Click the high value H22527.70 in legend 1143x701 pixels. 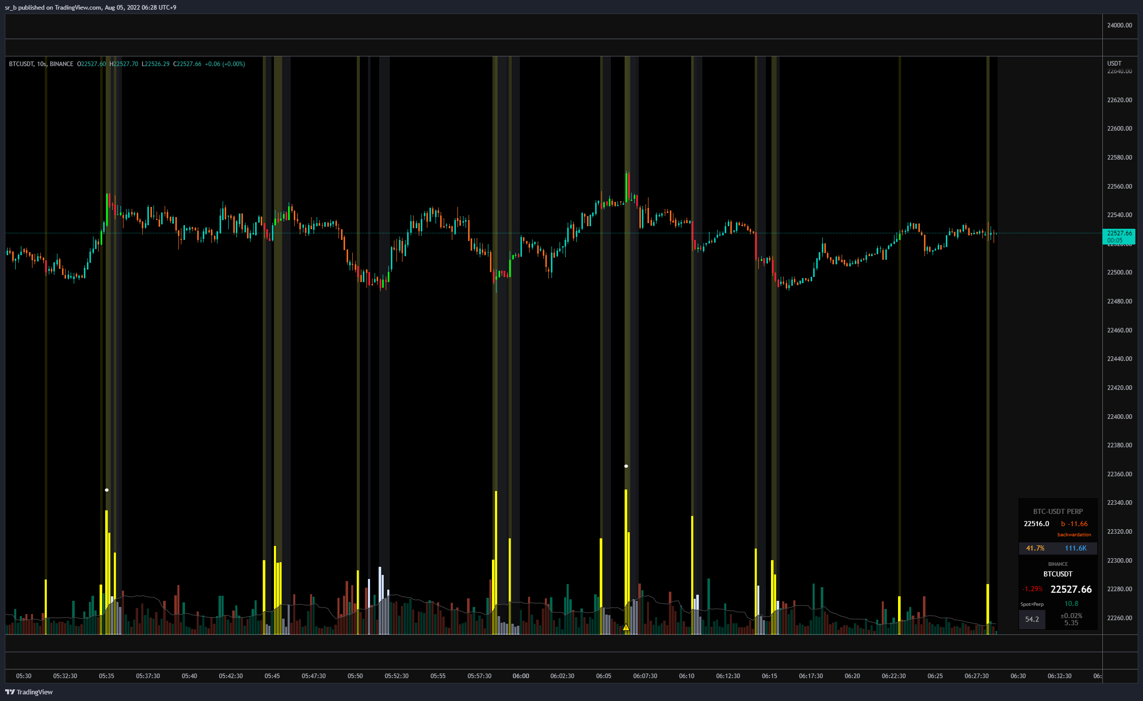123,64
